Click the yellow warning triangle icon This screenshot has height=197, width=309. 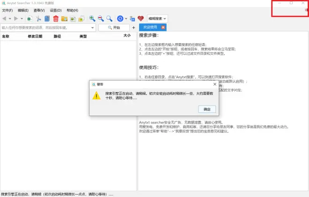tap(96, 96)
